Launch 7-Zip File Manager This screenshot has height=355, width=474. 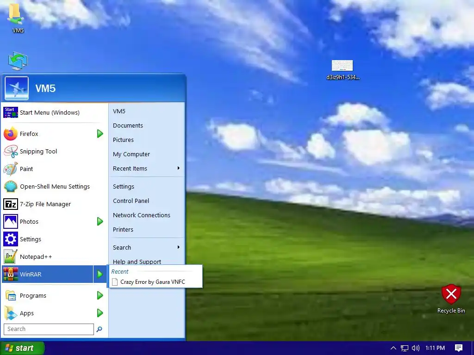click(54, 204)
